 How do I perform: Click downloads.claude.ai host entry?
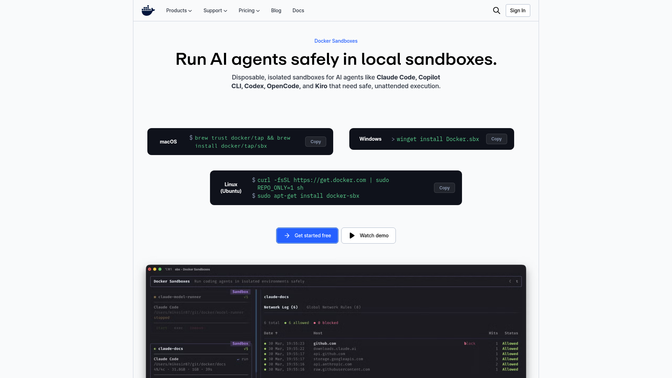(x=335, y=349)
